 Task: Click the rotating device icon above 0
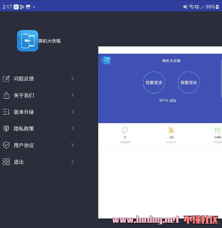(x=125, y=130)
